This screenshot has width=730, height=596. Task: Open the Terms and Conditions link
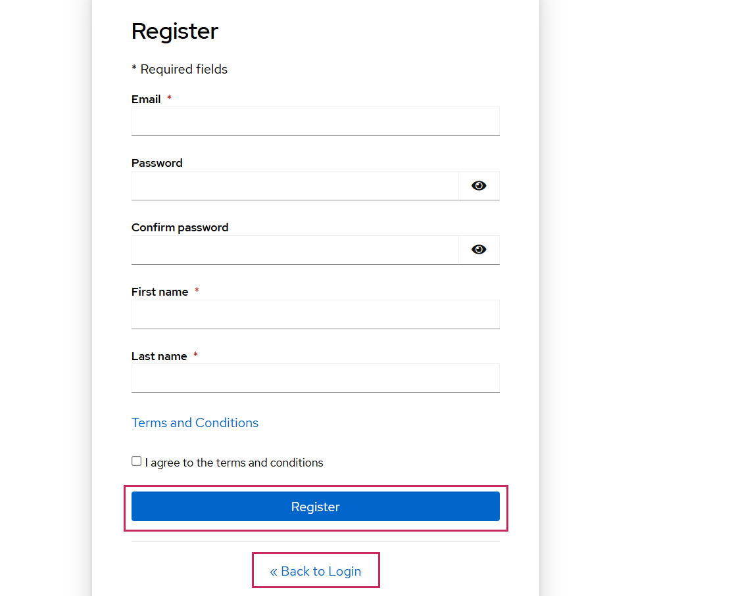point(195,423)
